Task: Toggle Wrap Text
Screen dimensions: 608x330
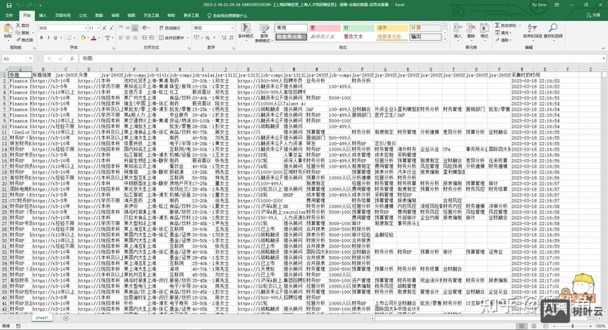Action: pos(169,28)
